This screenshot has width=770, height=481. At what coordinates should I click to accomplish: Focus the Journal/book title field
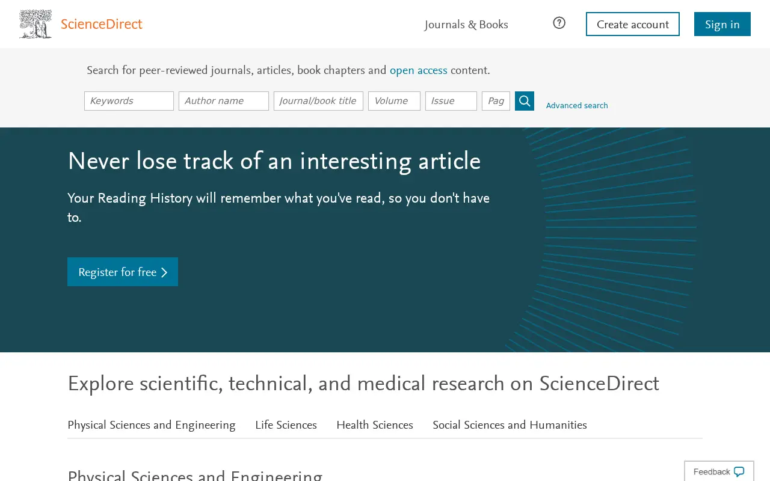click(x=318, y=101)
